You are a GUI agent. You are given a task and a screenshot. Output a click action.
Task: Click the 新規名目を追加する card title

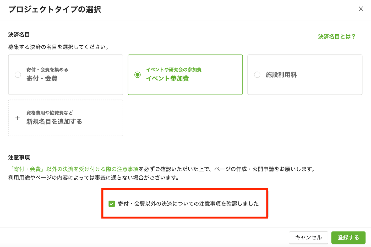(54, 122)
